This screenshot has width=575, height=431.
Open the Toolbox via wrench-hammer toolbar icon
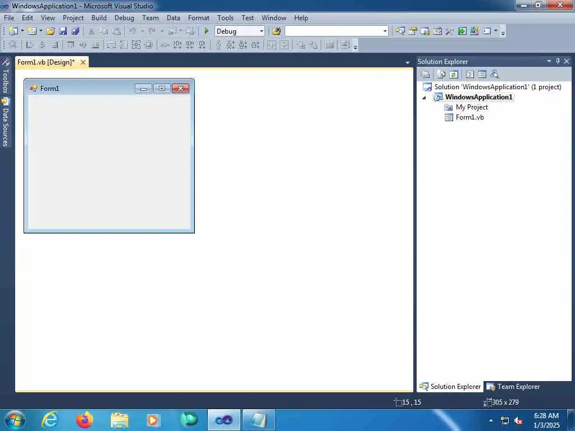(x=450, y=31)
